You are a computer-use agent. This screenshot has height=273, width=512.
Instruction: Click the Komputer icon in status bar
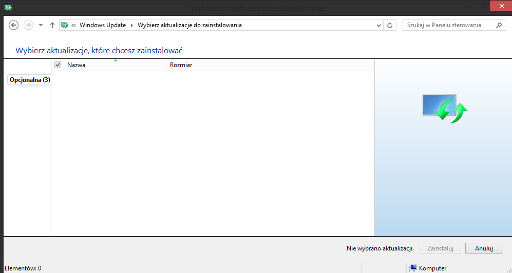[412, 268]
